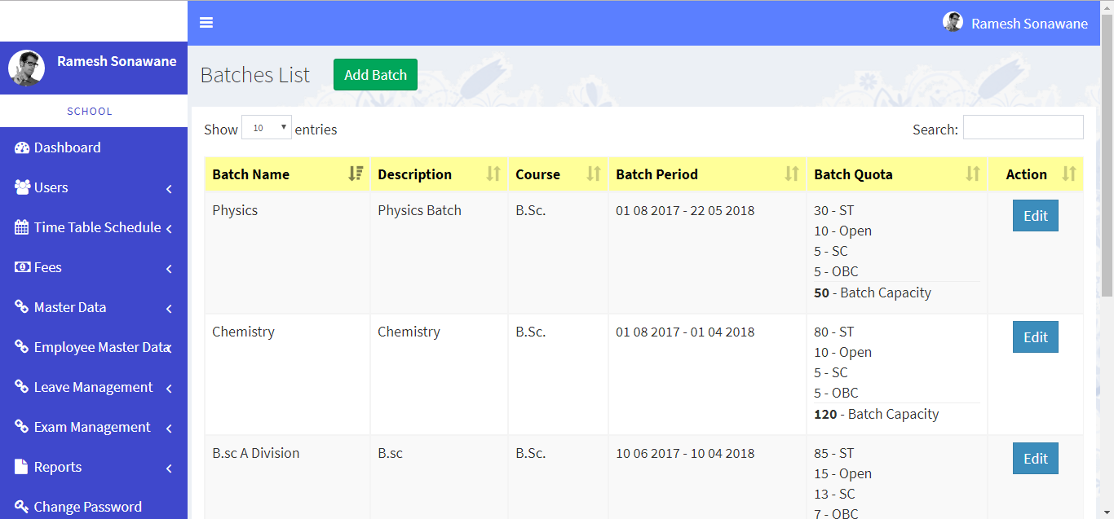Expand the Exam Management submenu
The image size is (1114, 519).
click(x=169, y=427)
